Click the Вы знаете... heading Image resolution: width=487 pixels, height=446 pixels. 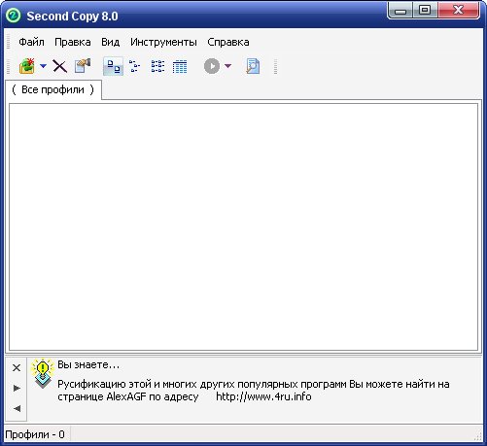click(88, 364)
